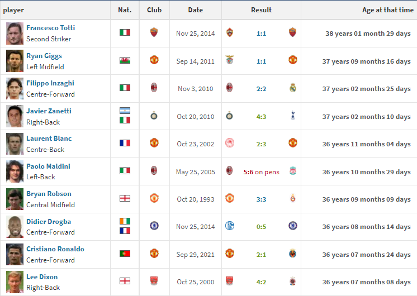Open the 5:6 on pens match report
This screenshot has height=296, width=417.
click(x=261, y=172)
